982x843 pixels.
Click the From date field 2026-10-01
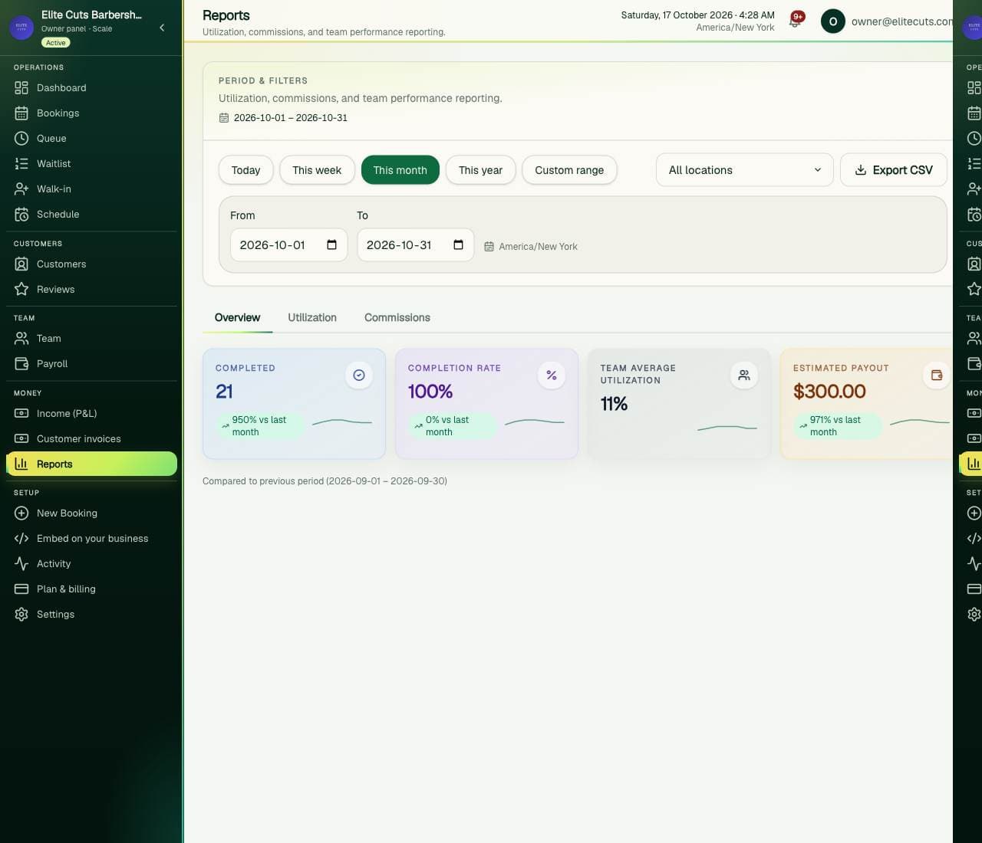click(288, 245)
